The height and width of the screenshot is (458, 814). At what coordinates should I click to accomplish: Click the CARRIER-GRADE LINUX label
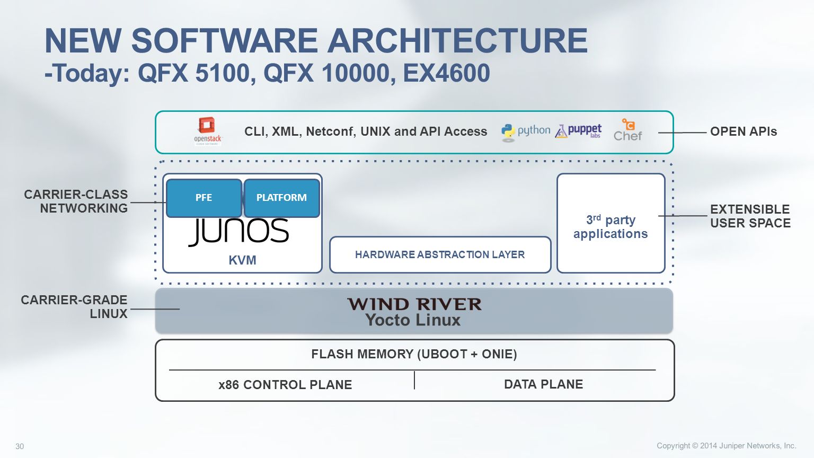74,307
